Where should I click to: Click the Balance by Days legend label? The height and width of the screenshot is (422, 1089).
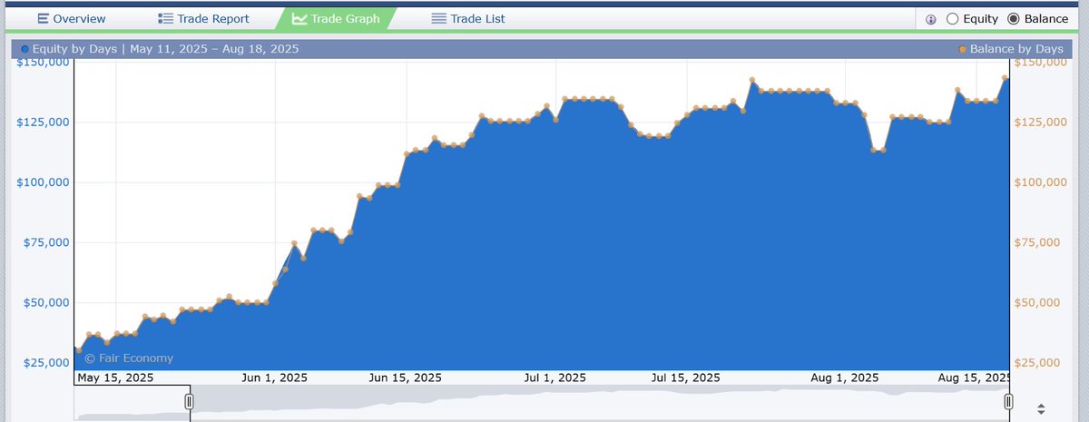coord(1016,48)
